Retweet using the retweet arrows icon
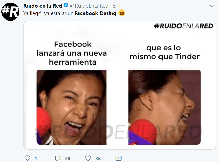The image size is (219, 162). coord(58,158)
